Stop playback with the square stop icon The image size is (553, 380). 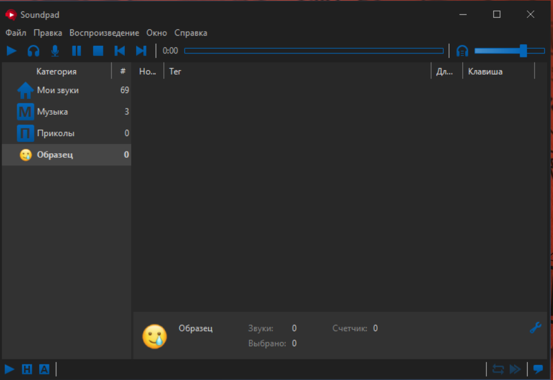[x=98, y=51]
